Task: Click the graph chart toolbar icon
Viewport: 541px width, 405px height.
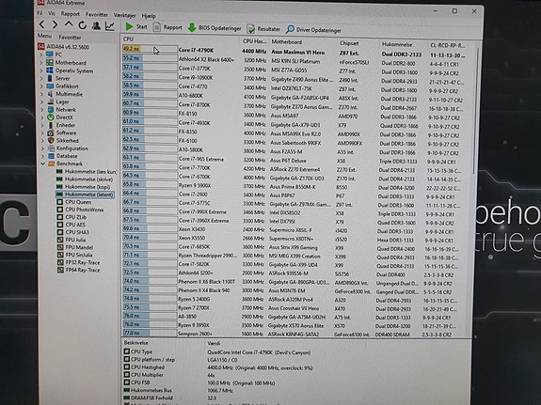Action: (x=110, y=26)
